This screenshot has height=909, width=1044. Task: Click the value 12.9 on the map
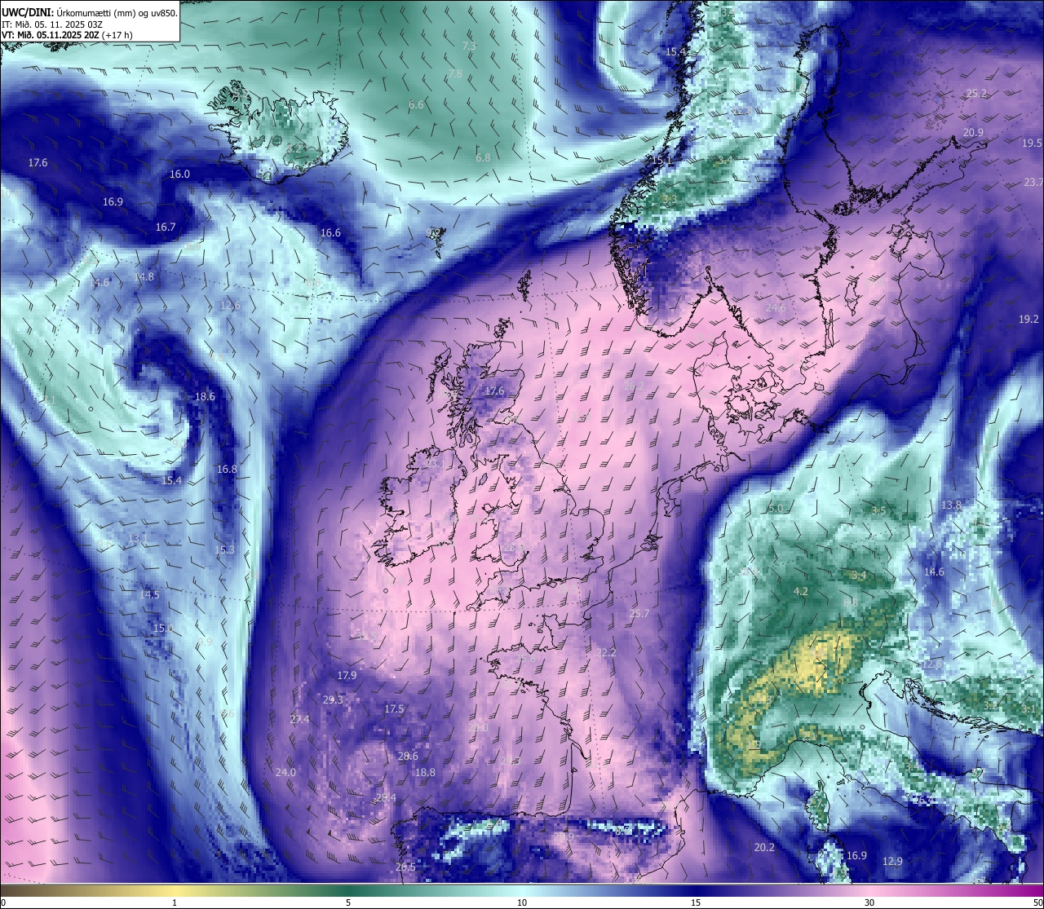click(x=892, y=862)
